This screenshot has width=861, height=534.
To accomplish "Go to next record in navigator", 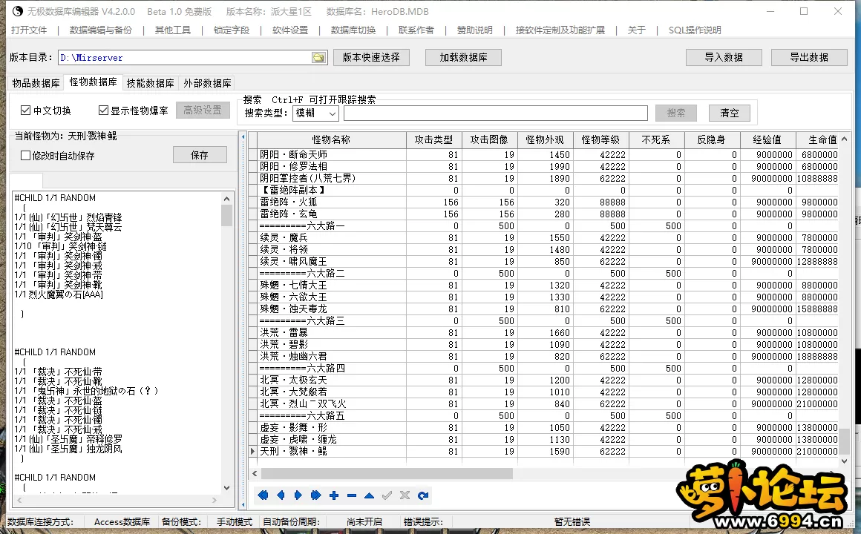I will coord(298,495).
